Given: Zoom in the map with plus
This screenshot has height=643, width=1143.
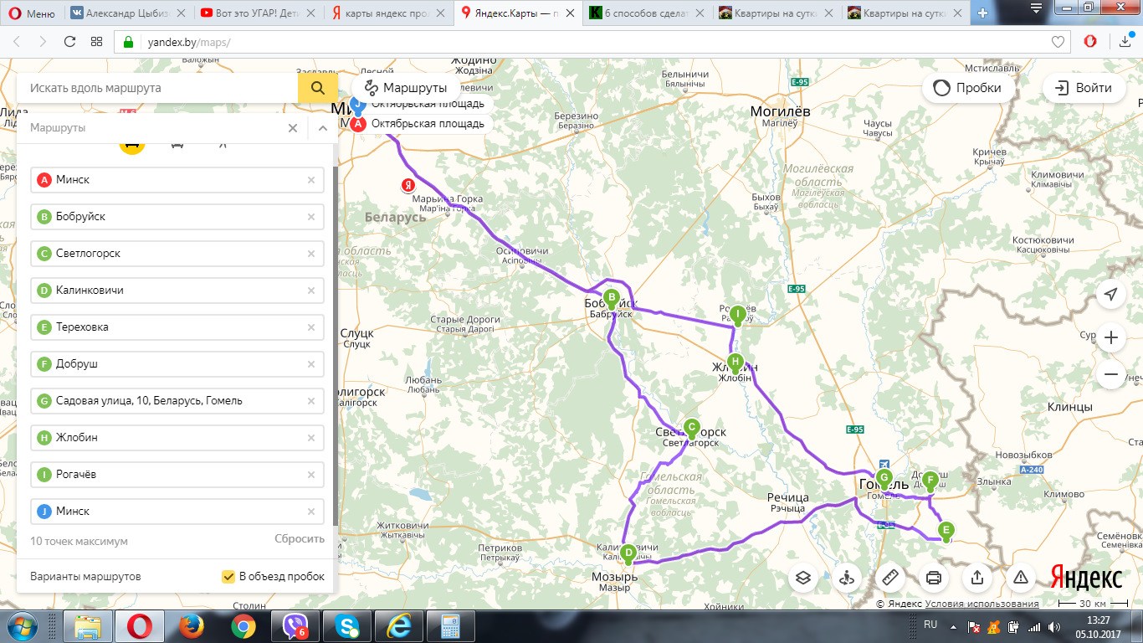Looking at the screenshot, I should (x=1111, y=337).
